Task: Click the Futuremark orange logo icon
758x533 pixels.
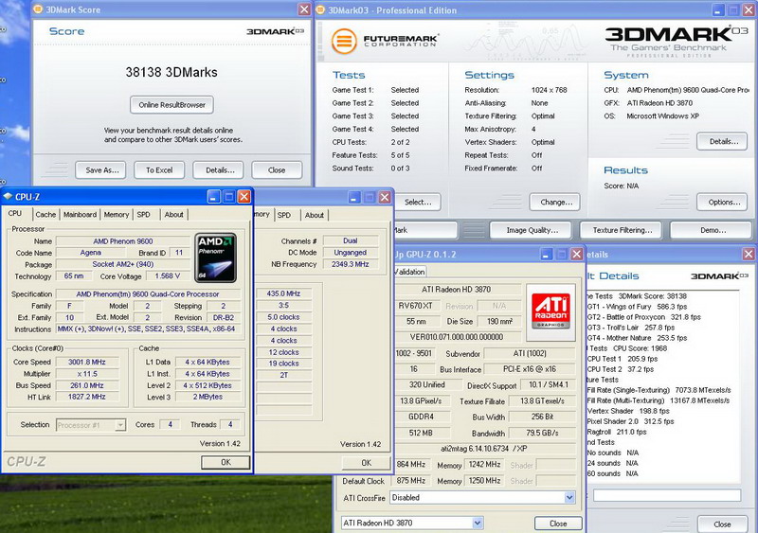Action: tap(344, 41)
